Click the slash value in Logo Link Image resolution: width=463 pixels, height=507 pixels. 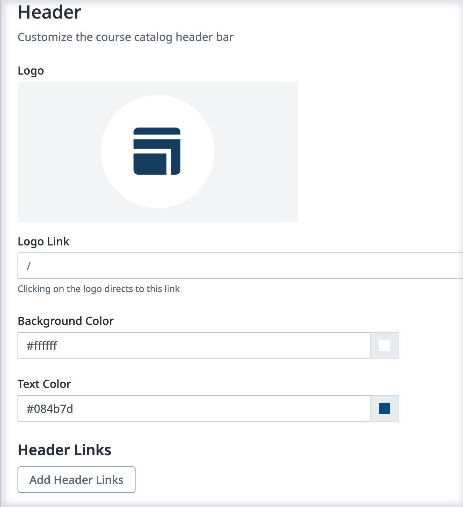[29, 266]
